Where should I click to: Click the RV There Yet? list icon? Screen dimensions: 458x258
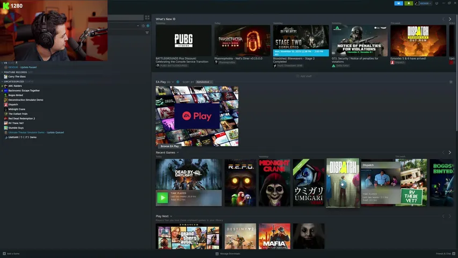5,124
